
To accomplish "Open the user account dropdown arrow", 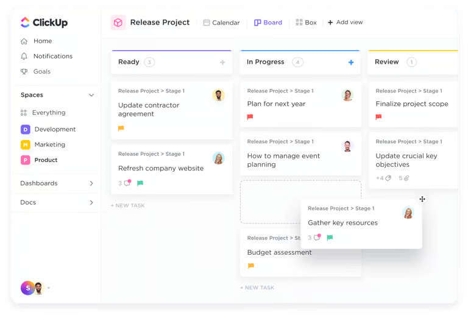I will tap(49, 288).
